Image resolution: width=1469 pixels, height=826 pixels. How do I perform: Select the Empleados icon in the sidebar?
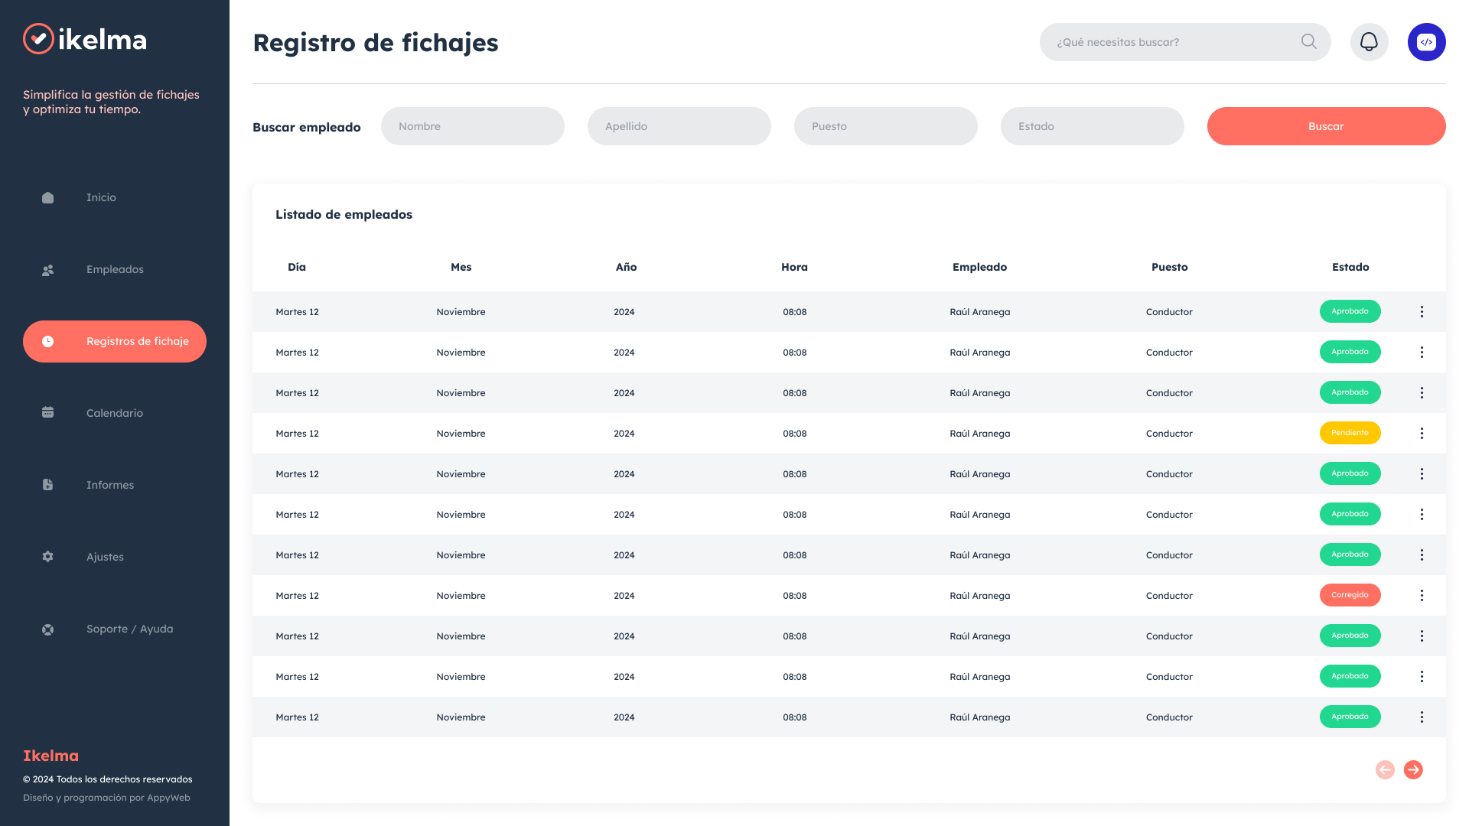click(x=47, y=269)
